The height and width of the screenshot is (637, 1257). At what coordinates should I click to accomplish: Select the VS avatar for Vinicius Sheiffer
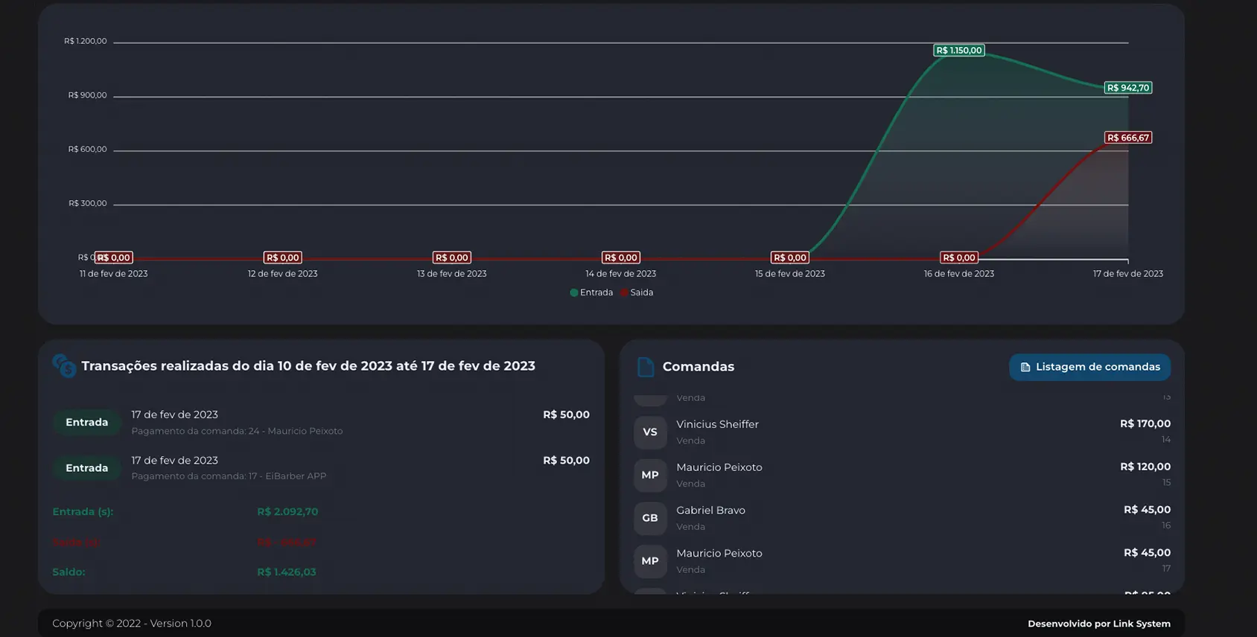[650, 432]
